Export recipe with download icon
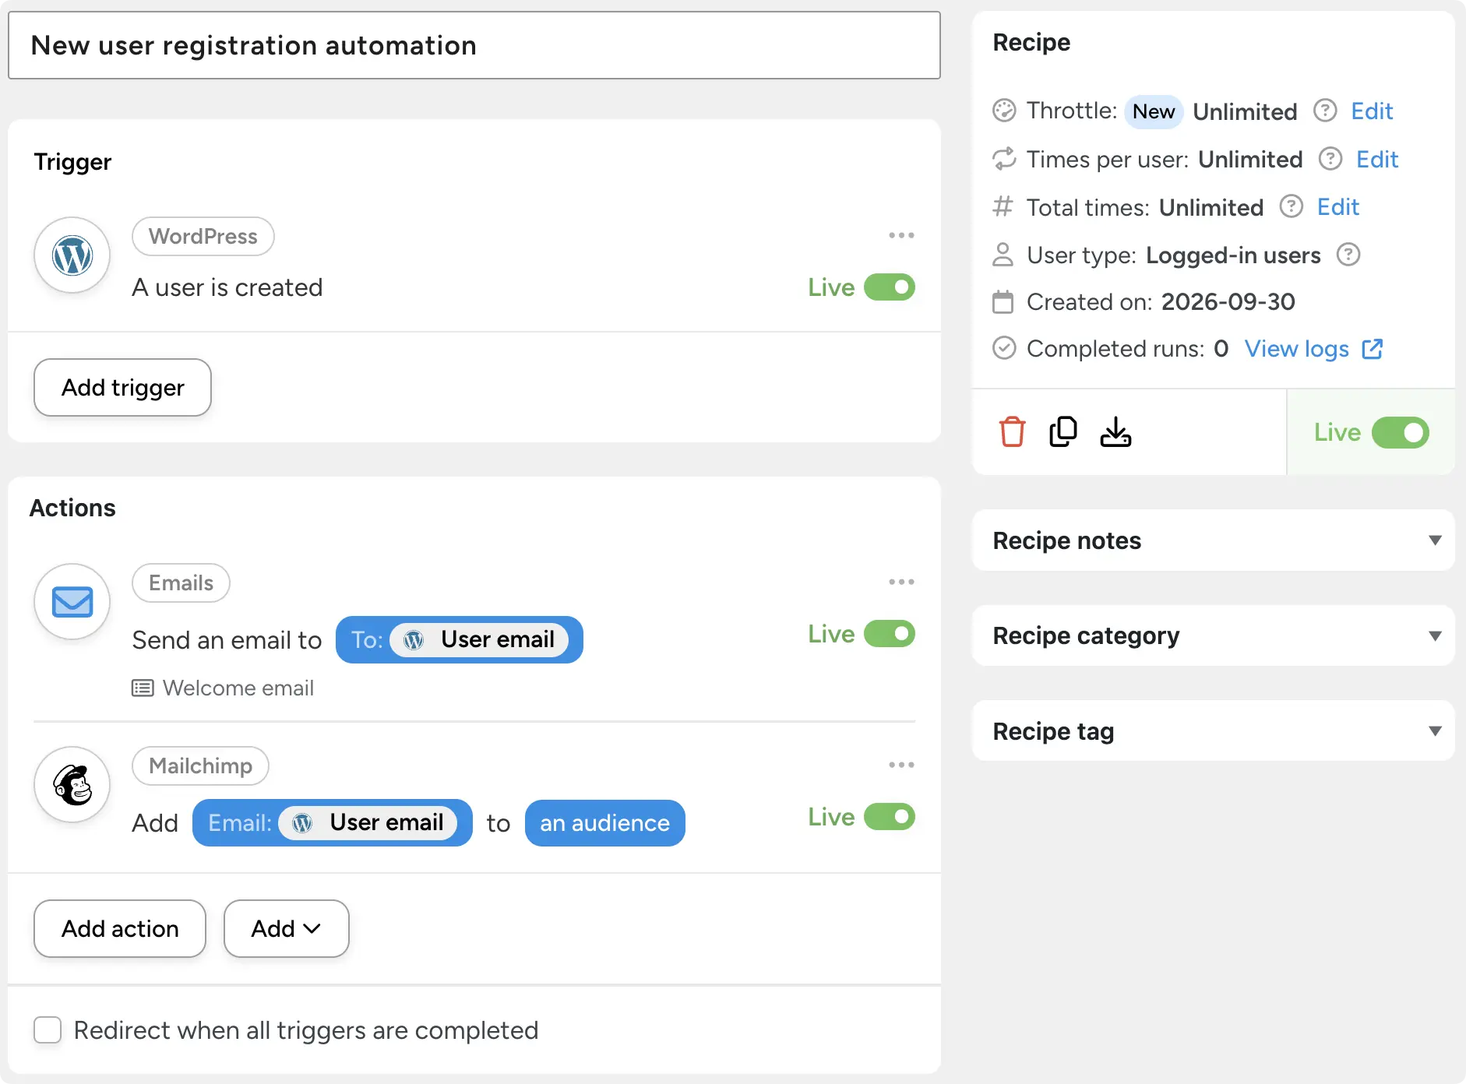 (1115, 432)
